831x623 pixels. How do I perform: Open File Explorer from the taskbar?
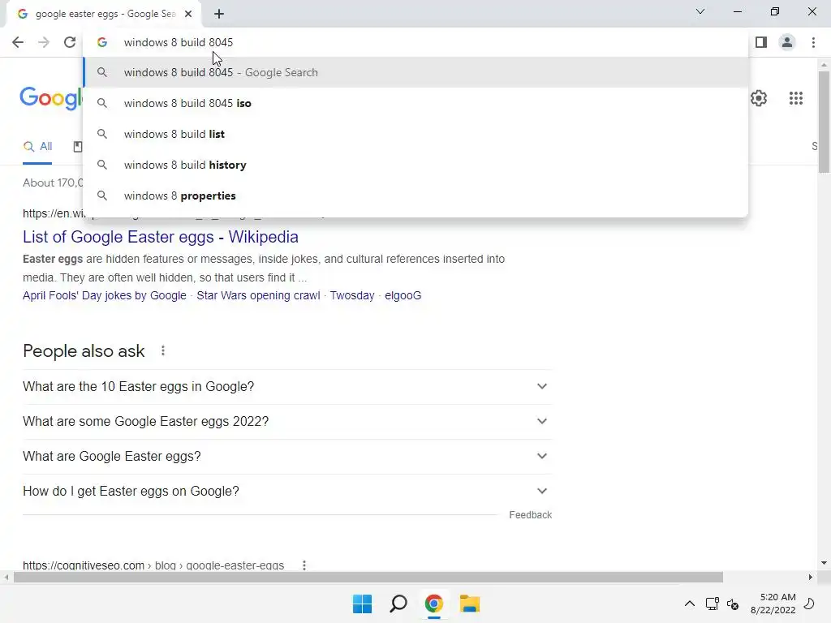(470, 604)
